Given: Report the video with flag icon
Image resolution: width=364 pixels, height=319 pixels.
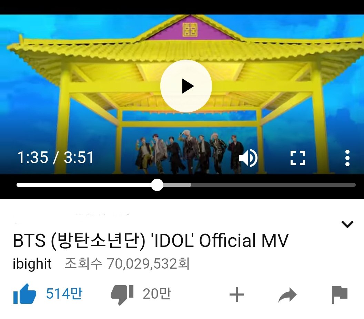Looking at the screenshot, I should pyautogui.click(x=340, y=295).
